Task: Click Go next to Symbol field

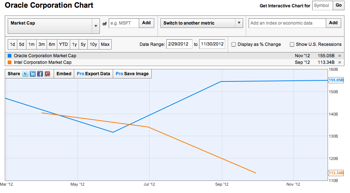Action: pos(339,6)
